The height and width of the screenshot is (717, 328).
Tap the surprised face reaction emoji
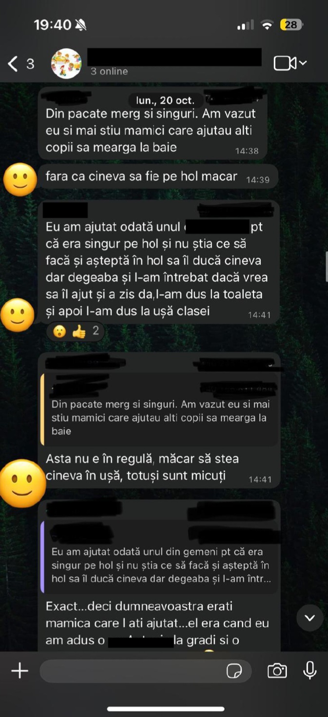59,331
